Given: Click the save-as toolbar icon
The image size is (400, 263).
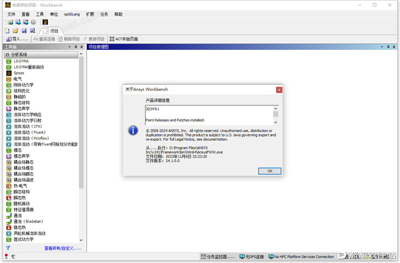Looking at the screenshot, I should coord(32,31).
